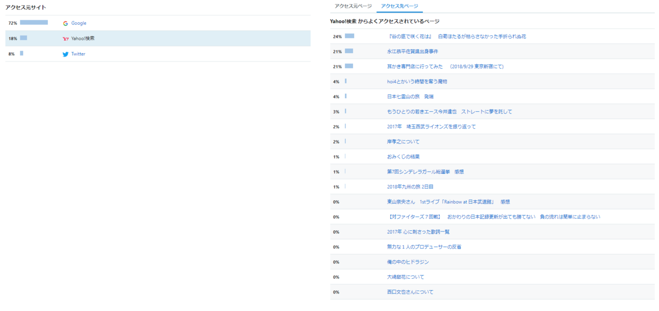
Task: Click the 8% value beside Twitter
Action: click(x=12, y=54)
